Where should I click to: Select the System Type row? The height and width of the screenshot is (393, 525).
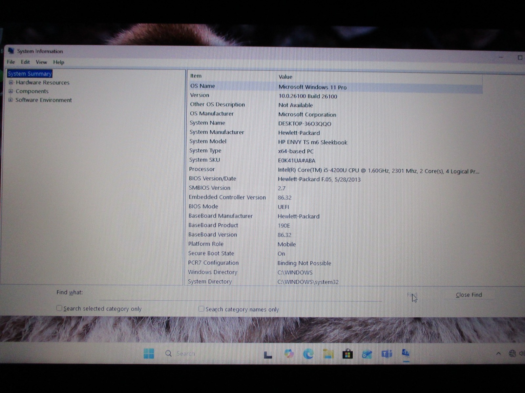[x=335, y=151]
